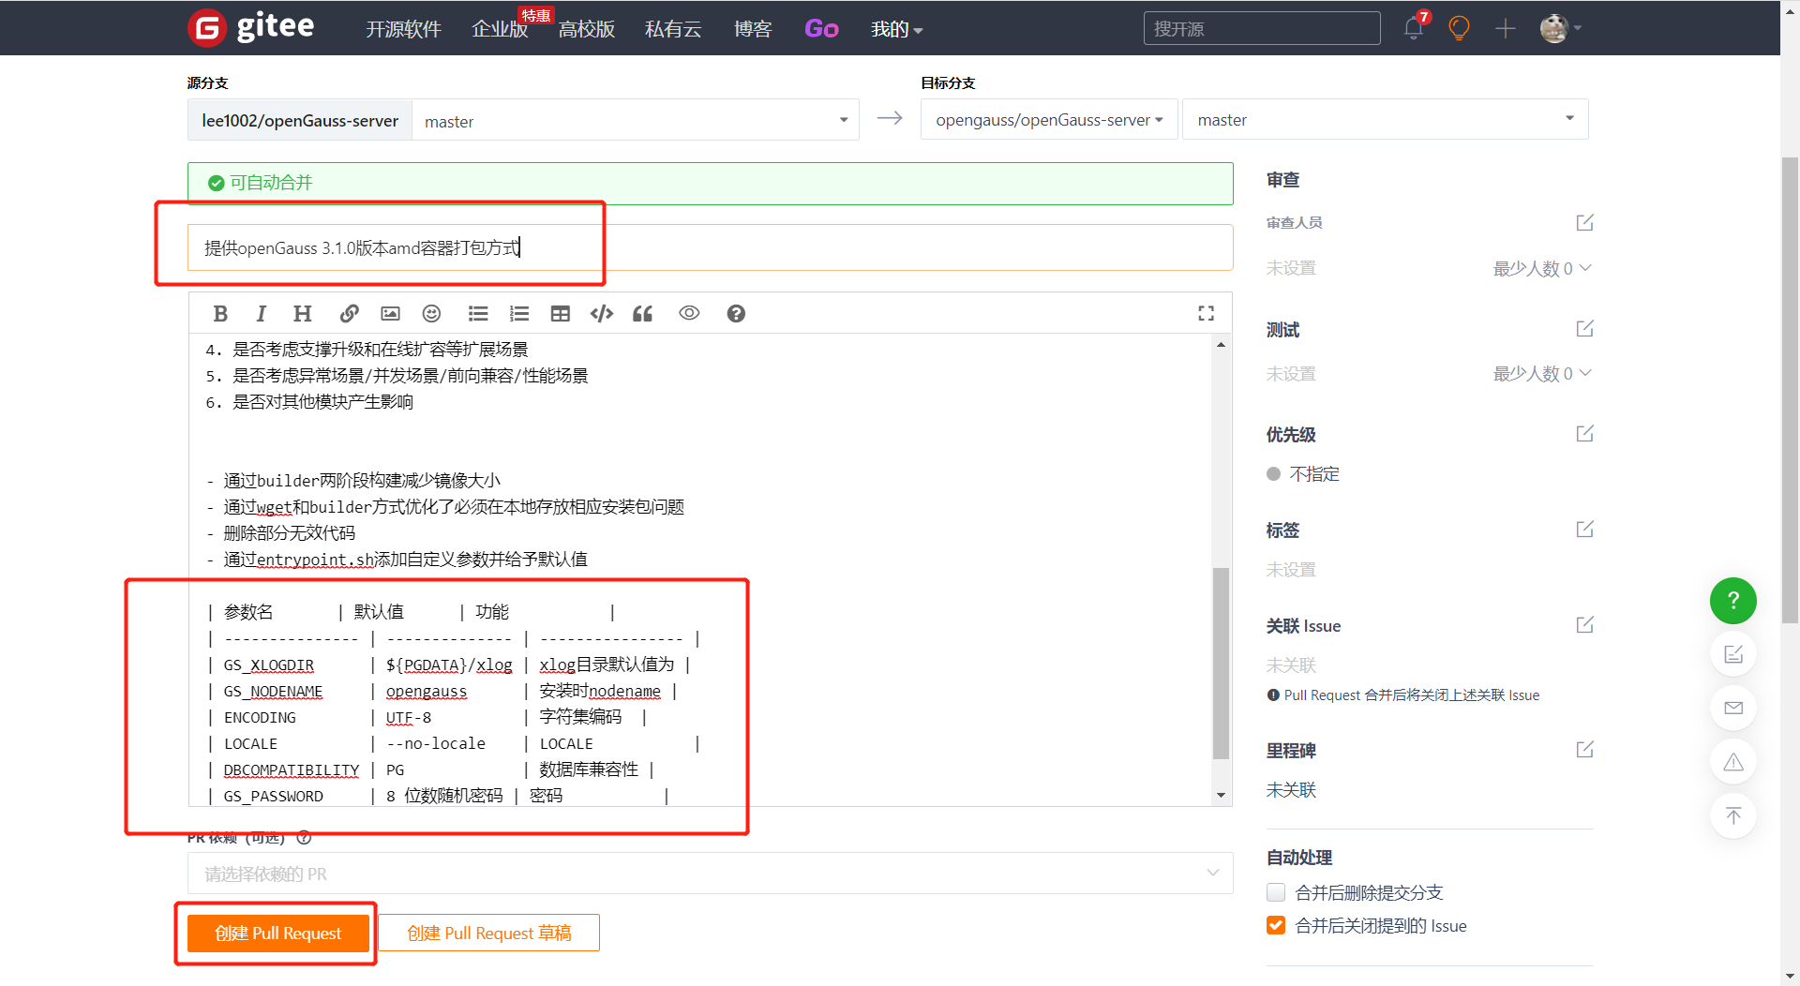This screenshot has height=986, width=1800.
Task: Open the 请选择依赖的 PR dropdown
Action: (710, 874)
